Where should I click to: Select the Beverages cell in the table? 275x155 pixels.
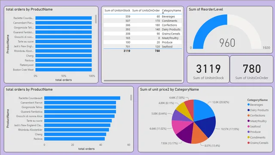(x=168, y=16)
